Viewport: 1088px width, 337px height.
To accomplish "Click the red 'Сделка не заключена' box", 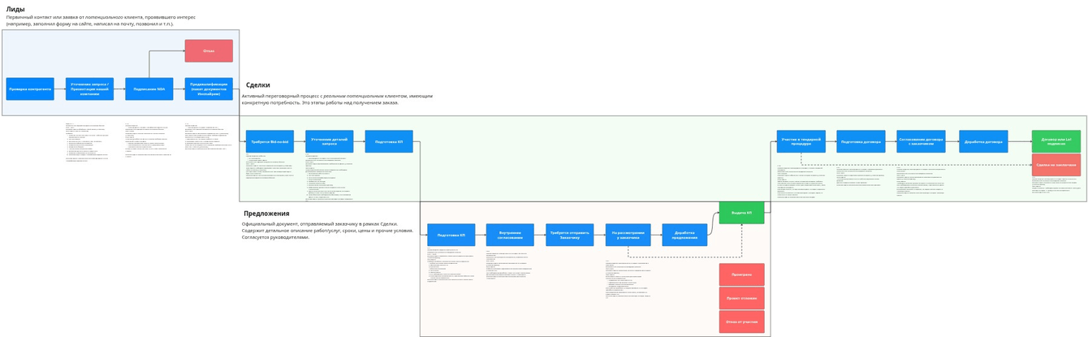I will [x=1056, y=165].
